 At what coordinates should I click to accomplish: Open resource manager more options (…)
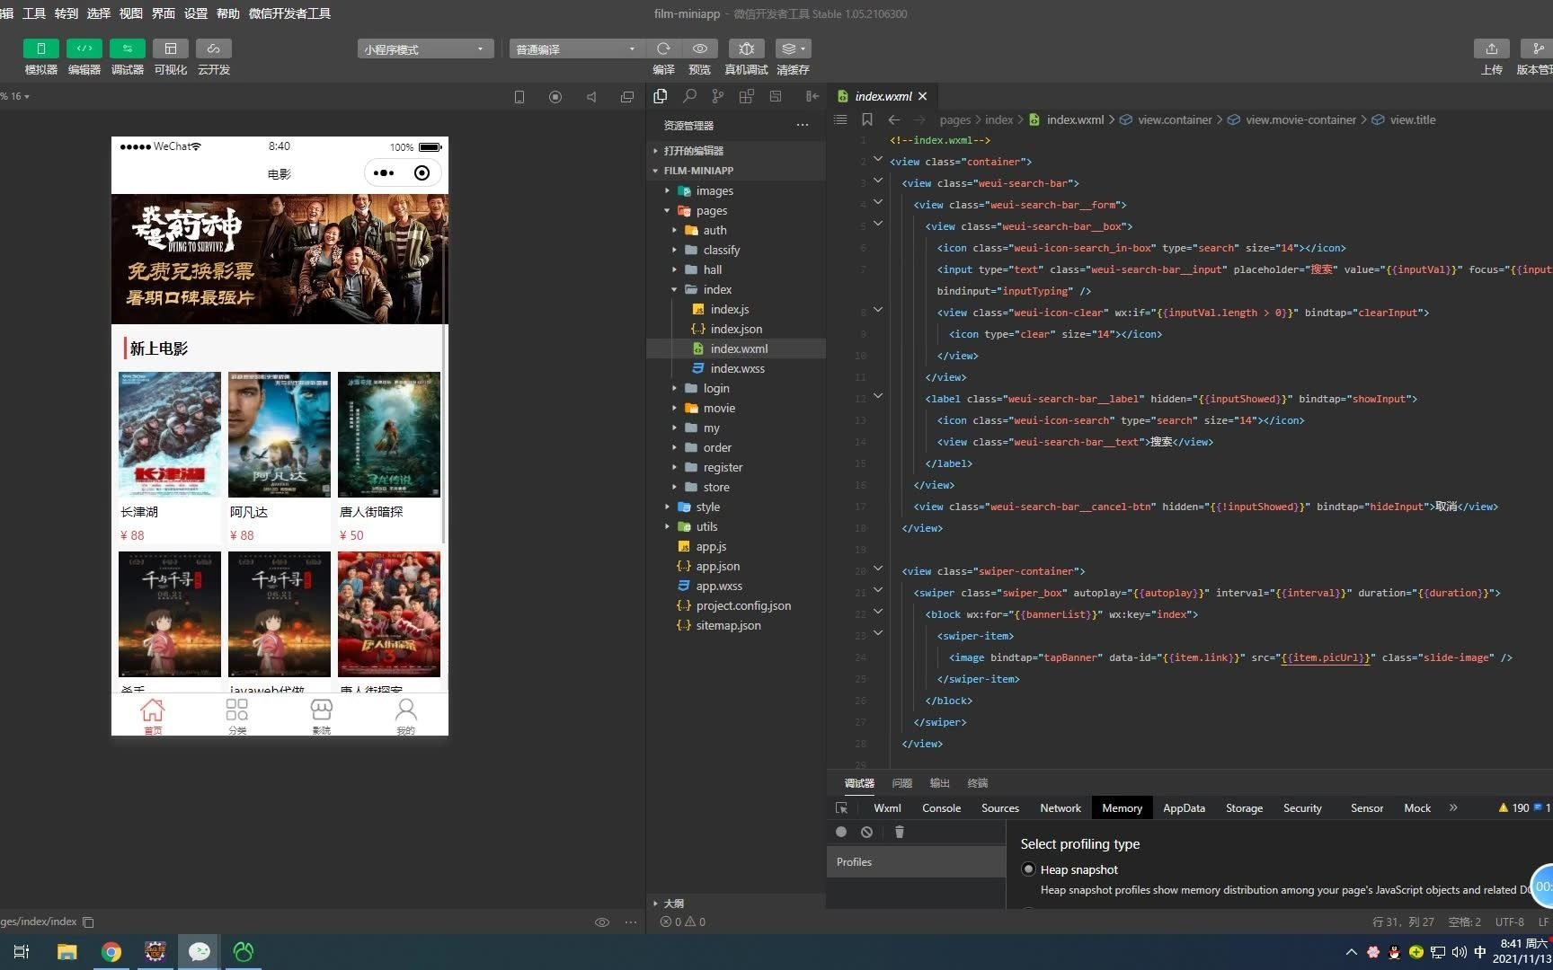point(803,125)
